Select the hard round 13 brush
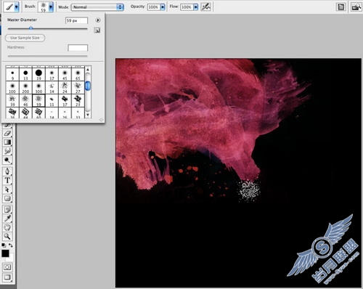Image resolution: width=363 pixels, height=289 pixels. [25, 74]
